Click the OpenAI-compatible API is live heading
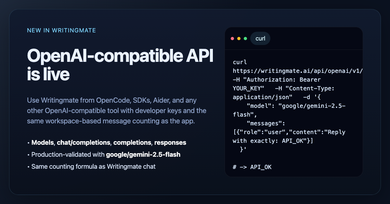This screenshot has height=204, width=390. click(x=120, y=65)
